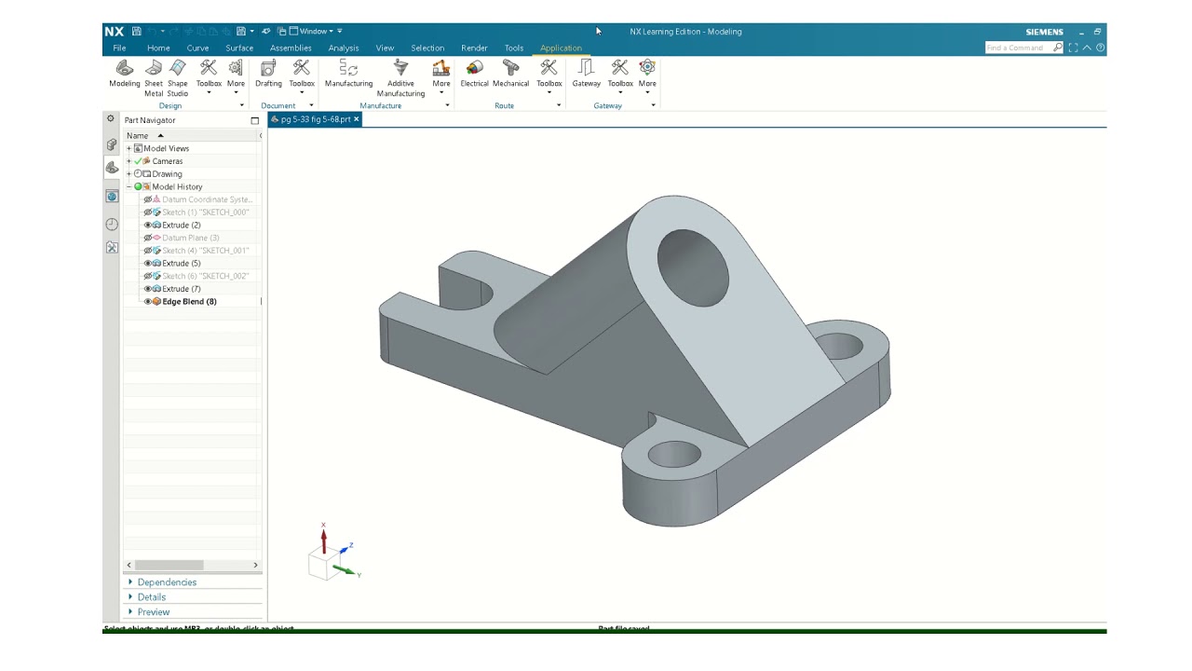Open the File menu
Viewport: 1192px width, 671px height.
[119, 48]
